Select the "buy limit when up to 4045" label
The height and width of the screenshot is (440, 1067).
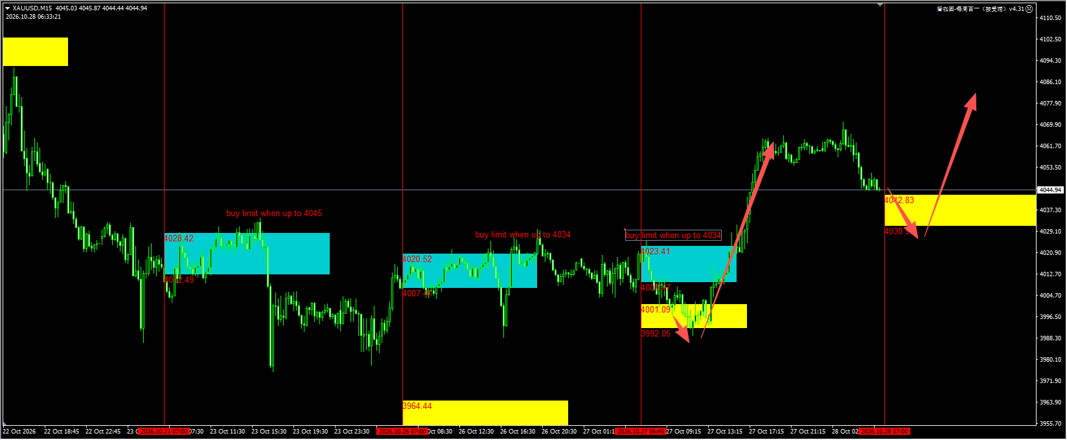click(x=274, y=213)
